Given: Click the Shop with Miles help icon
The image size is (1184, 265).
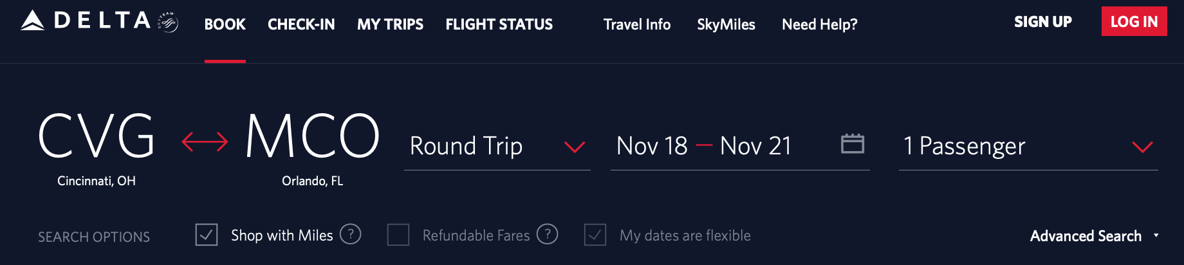Looking at the screenshot, I should tap(350, 234).
